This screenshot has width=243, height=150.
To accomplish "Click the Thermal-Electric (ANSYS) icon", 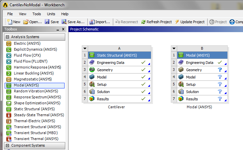I will point(9,121).
